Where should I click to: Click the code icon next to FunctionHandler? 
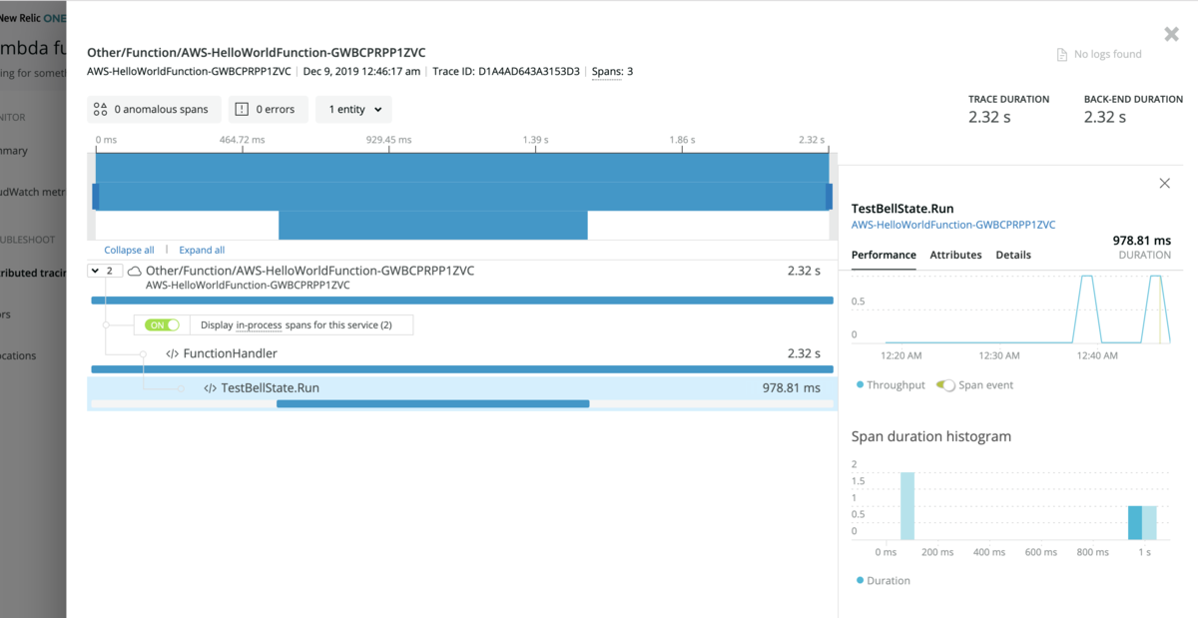[x=173, y=353]
